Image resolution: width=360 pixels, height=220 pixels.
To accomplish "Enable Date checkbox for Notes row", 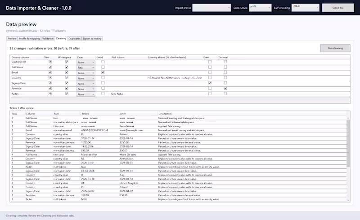I will (210, 93).
